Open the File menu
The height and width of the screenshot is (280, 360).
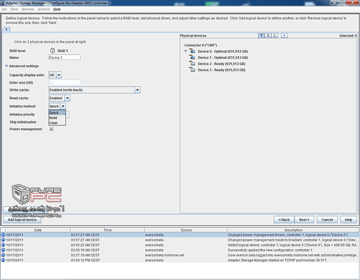[x=4, y=10]
